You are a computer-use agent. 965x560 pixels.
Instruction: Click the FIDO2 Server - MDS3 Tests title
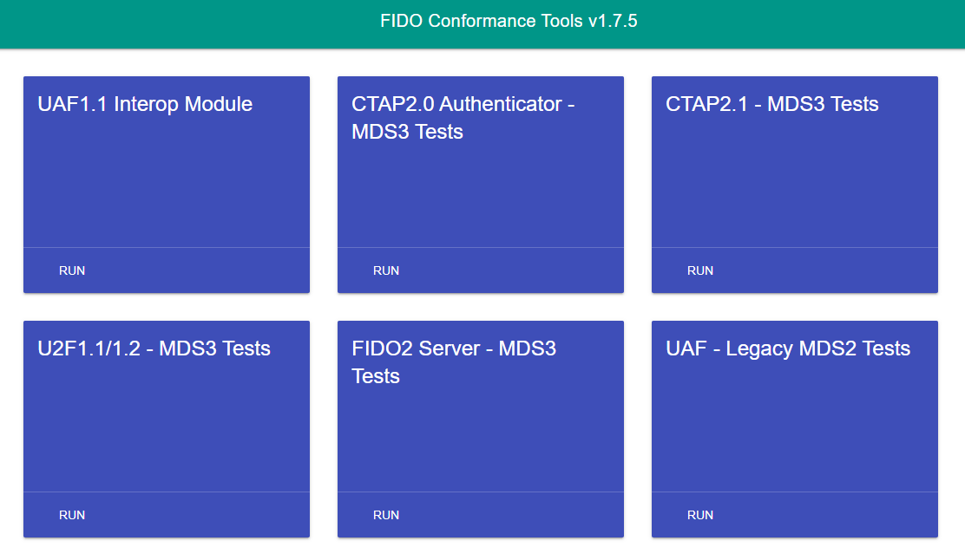pyautogui.click(x=454, y=362)
